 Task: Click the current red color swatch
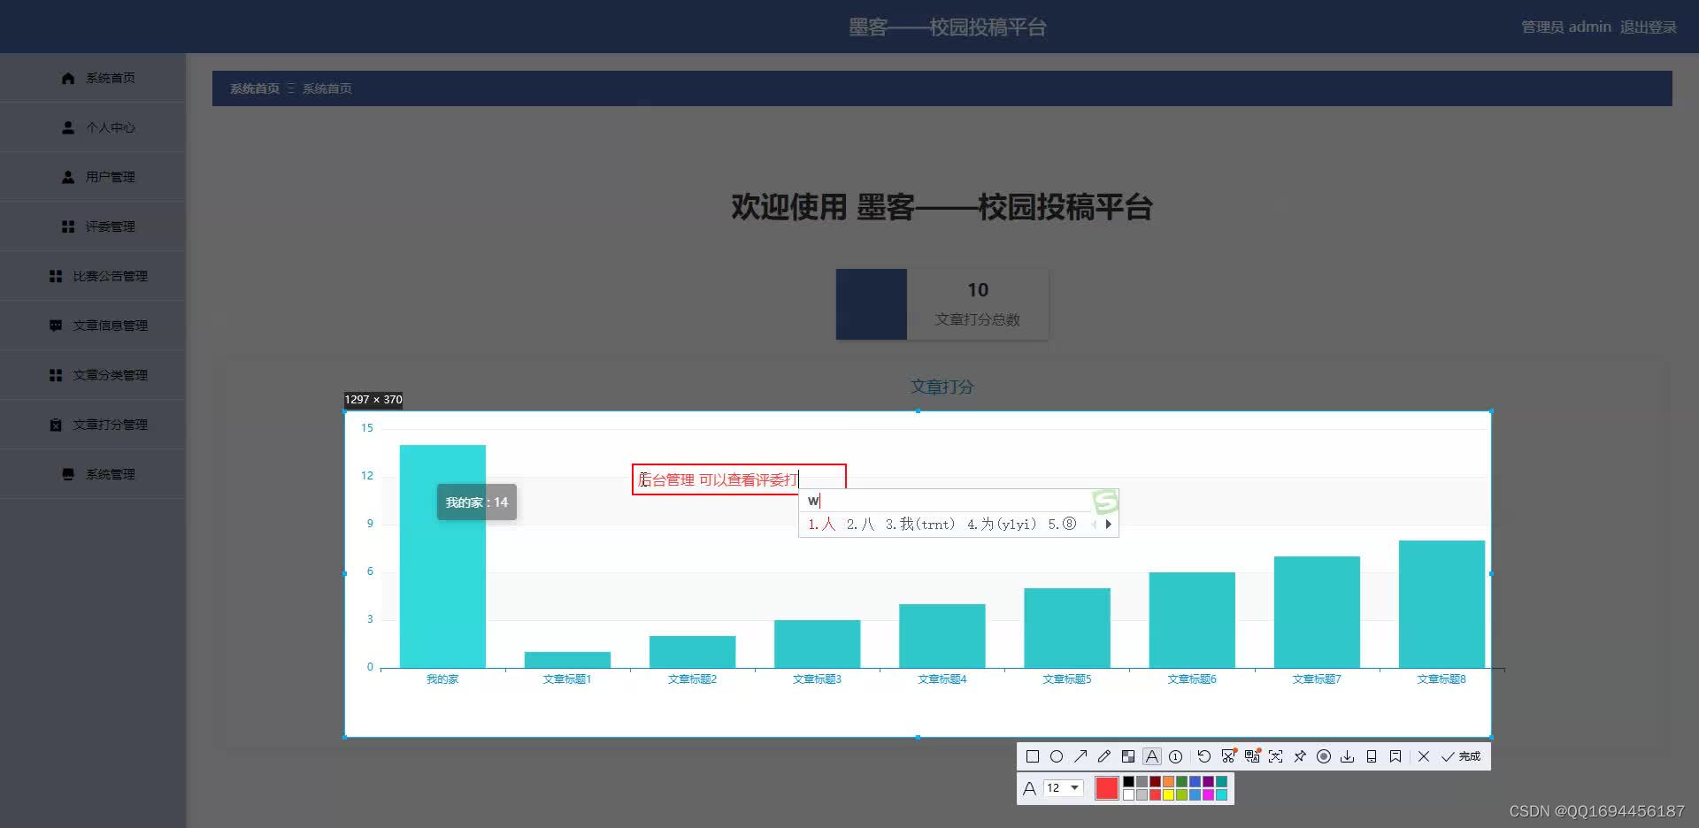tap(1107, 788)
